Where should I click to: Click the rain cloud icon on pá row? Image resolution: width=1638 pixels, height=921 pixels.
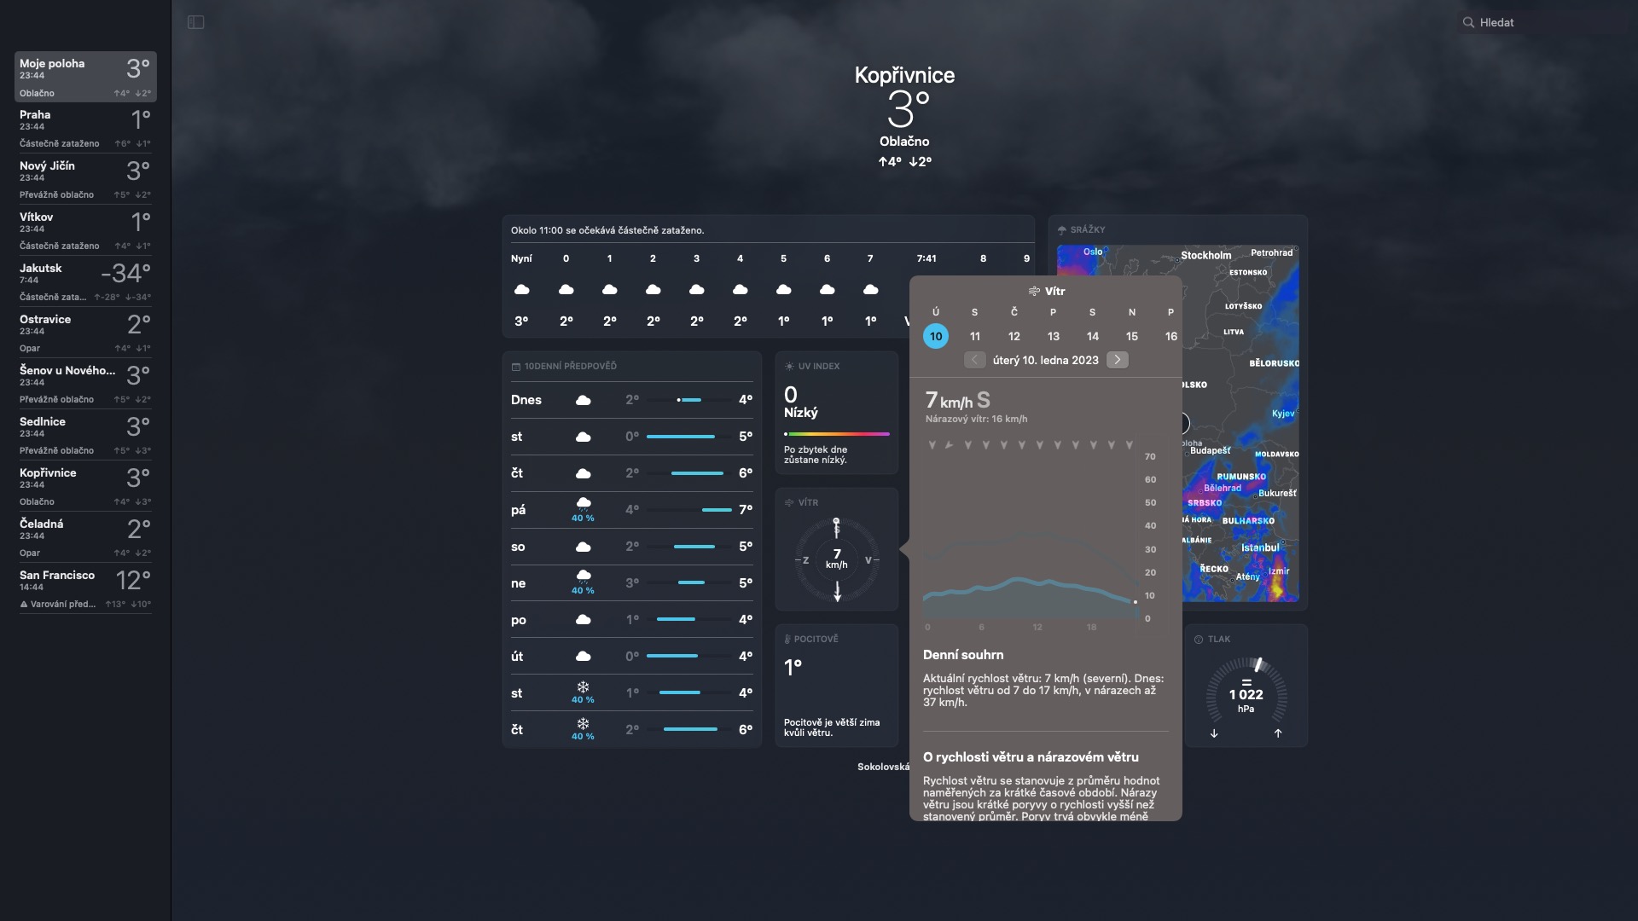click(584, 503)
